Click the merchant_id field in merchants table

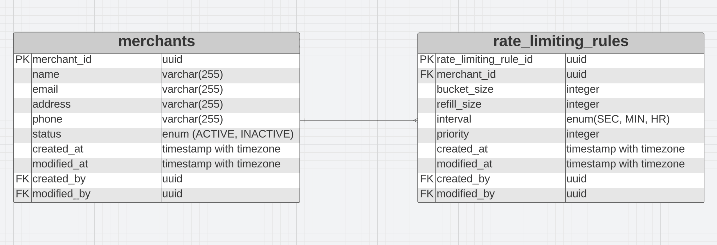pos(62,60)
